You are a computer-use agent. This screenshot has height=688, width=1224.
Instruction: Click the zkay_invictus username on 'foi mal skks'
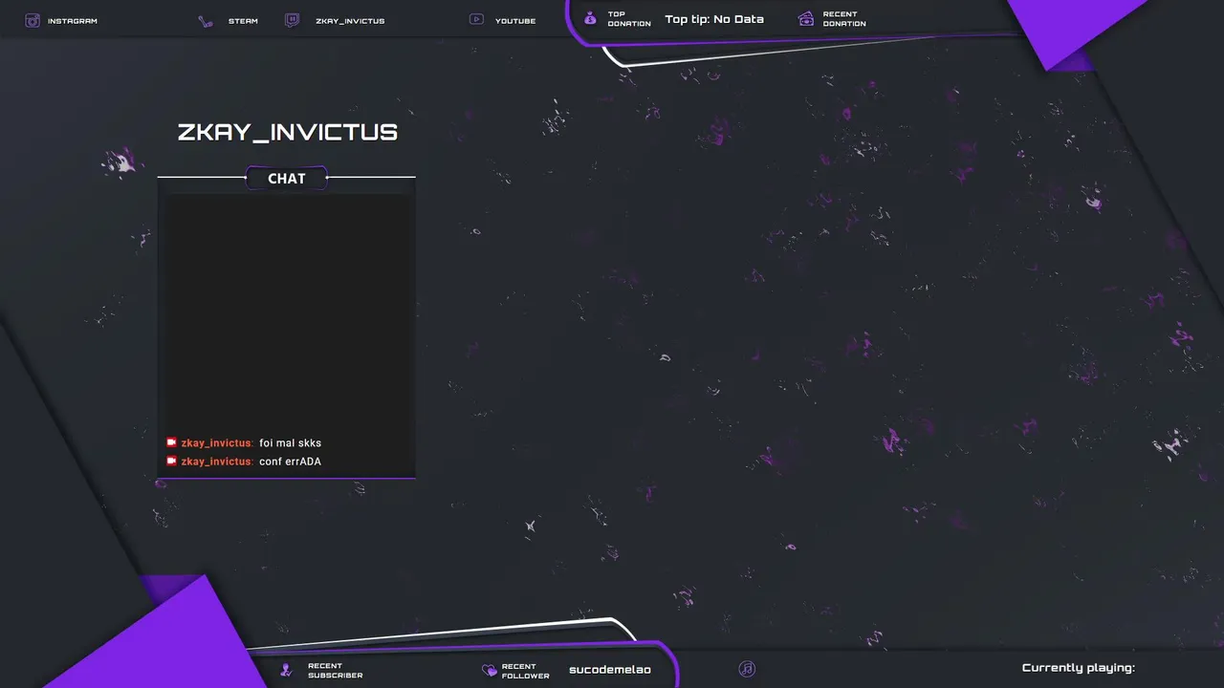(217, 443)
